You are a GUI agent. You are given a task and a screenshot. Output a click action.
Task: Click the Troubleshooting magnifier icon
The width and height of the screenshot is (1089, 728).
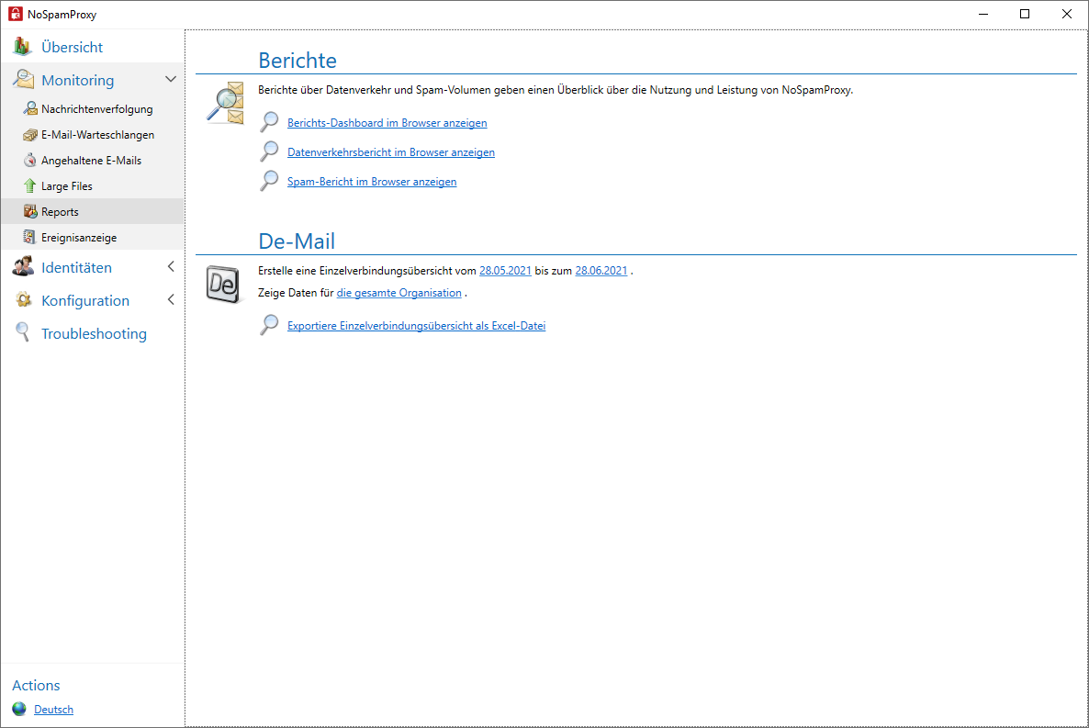[23, 332]
